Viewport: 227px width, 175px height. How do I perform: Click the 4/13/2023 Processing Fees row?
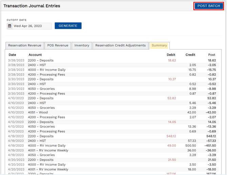113,131
